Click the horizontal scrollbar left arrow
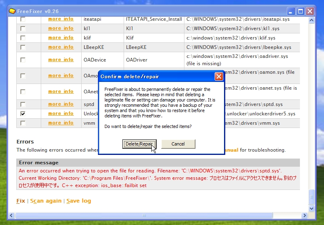 point(11,216)
